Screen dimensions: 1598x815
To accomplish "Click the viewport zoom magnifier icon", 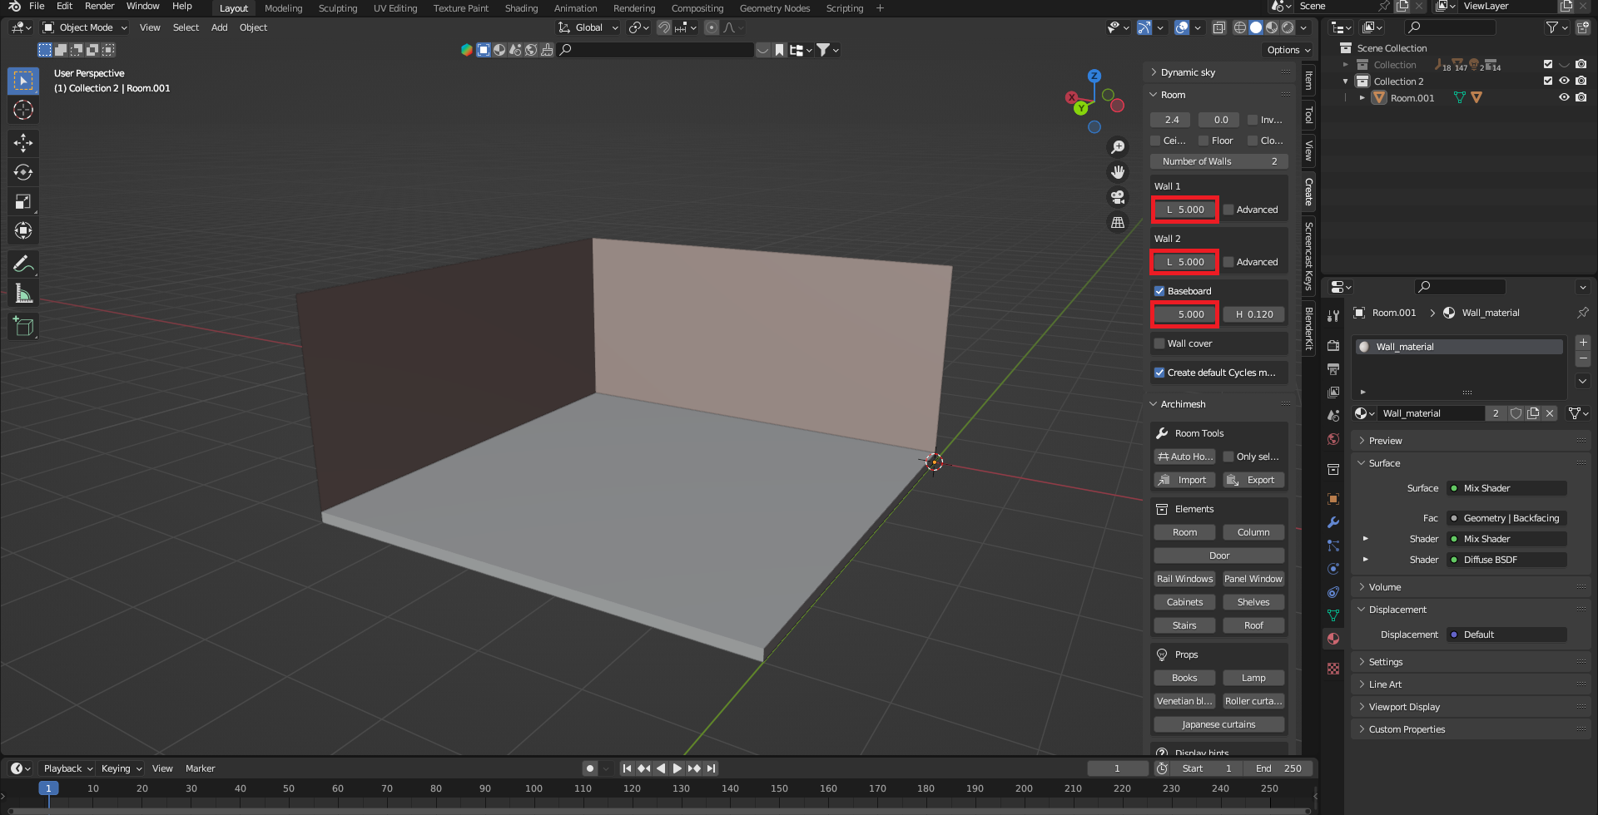I will click(1118, 147).
